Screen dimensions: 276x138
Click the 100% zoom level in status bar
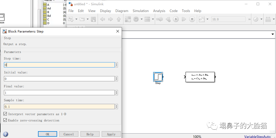[197, 136]
